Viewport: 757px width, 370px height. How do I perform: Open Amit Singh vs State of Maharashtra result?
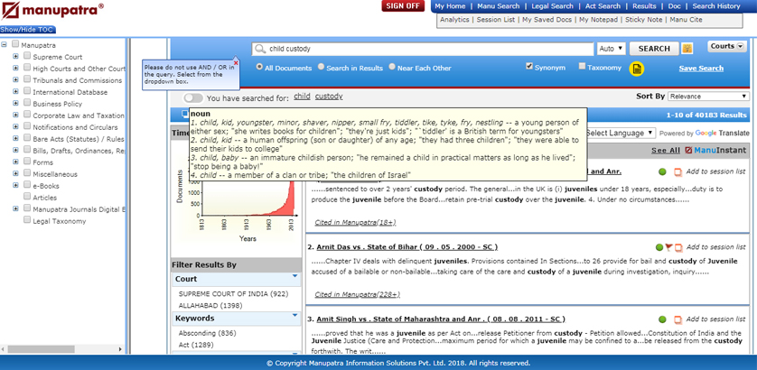click(441, 319)
